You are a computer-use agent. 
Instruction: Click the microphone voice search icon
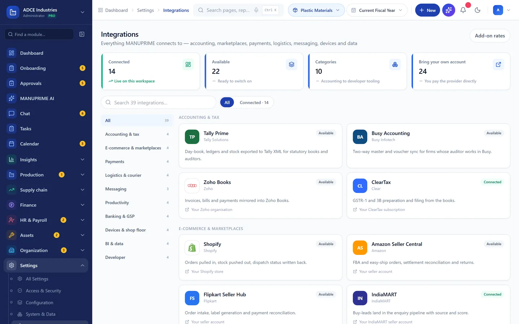(x=256, y=10)
